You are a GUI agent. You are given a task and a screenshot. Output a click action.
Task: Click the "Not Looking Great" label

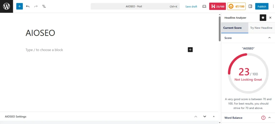pos(248,80)
